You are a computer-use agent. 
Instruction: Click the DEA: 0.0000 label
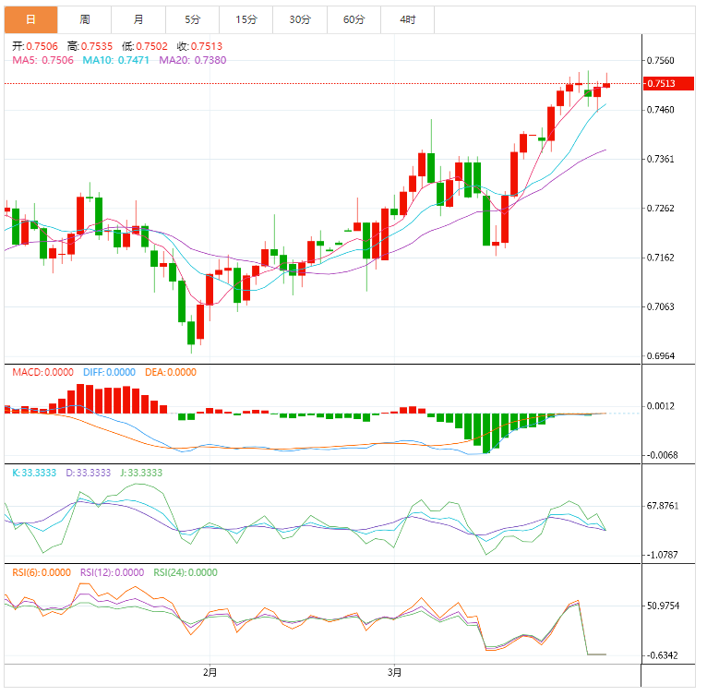[x=170, y=373]
